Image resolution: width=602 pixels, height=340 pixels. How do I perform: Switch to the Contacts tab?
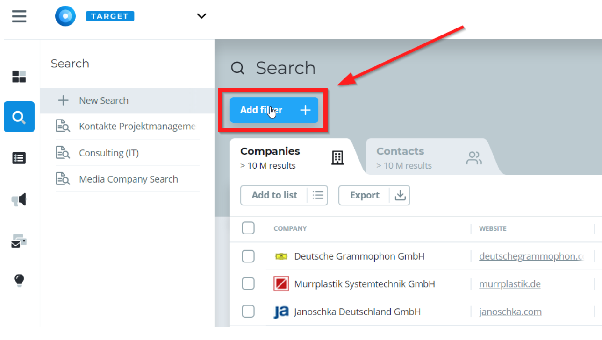[429, 157]
